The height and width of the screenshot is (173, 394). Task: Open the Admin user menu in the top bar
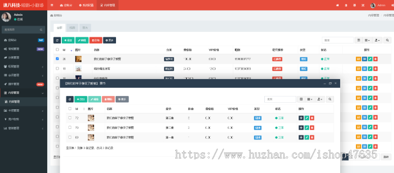378,5
